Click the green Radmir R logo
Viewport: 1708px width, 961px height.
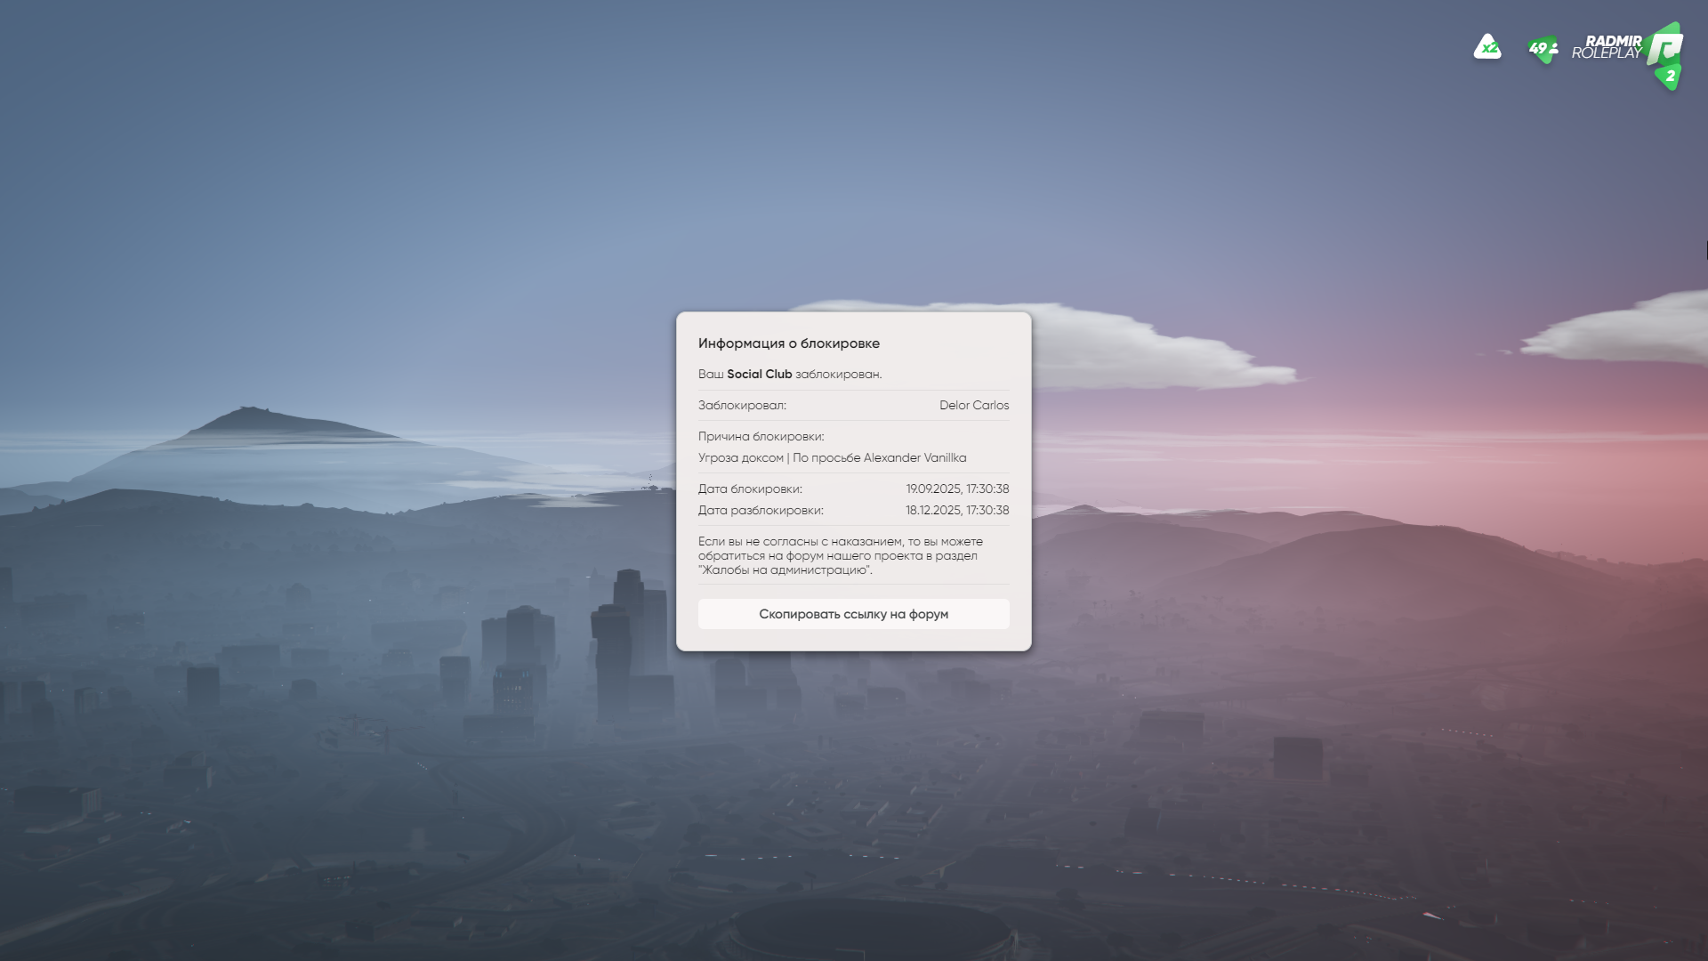click(1663, 47)
